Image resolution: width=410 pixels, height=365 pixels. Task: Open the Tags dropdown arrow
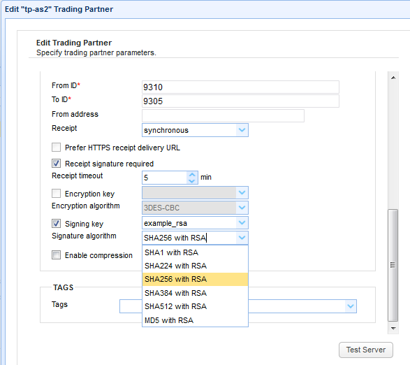point(351,306)
